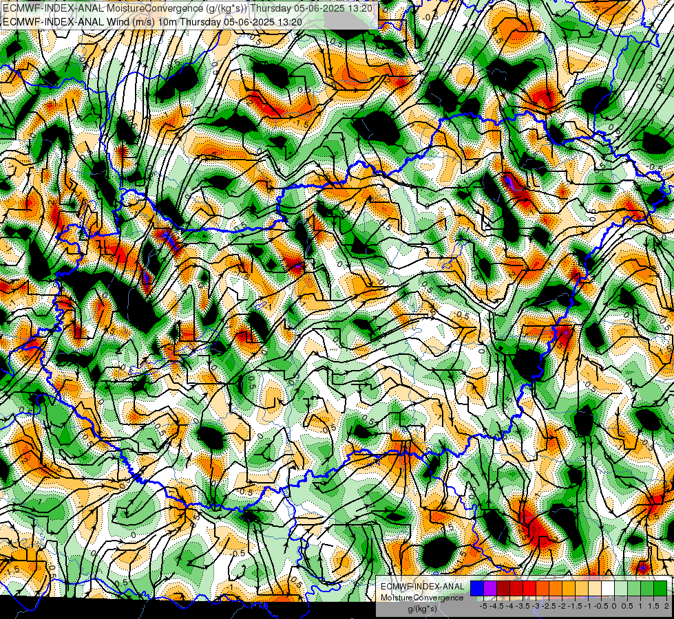Select the pale peach swatch between -1 and -0.5
Image resolution: width=674 pixels, height=619 pixels.
click(x=594, y=588)
